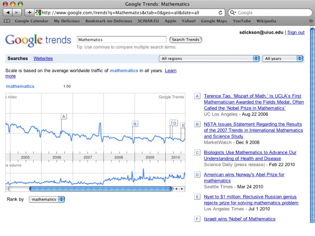Click the 2008 label on the graph's year axis
The image size is (315, 236).
pyautogui.click(x=119, y=157)
